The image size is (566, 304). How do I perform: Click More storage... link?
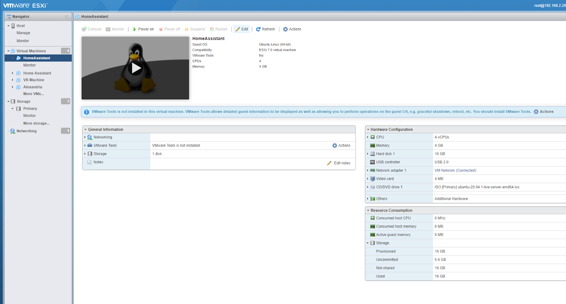coord(36,123)
